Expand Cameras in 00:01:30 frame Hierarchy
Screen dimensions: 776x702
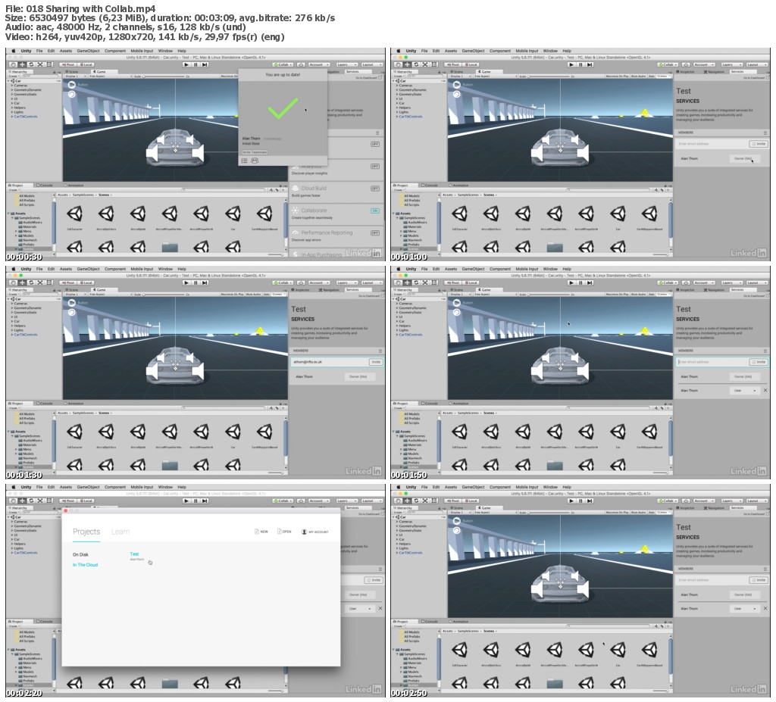click(x=12, y=303)
